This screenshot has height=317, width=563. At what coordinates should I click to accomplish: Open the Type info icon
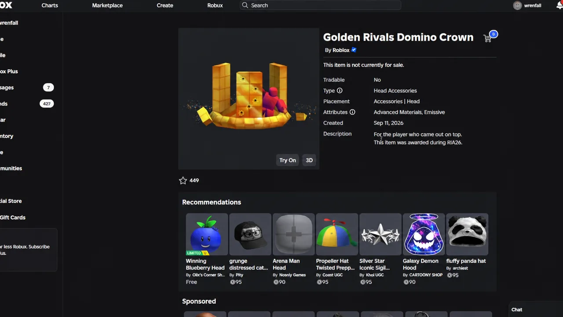point(340,91)
